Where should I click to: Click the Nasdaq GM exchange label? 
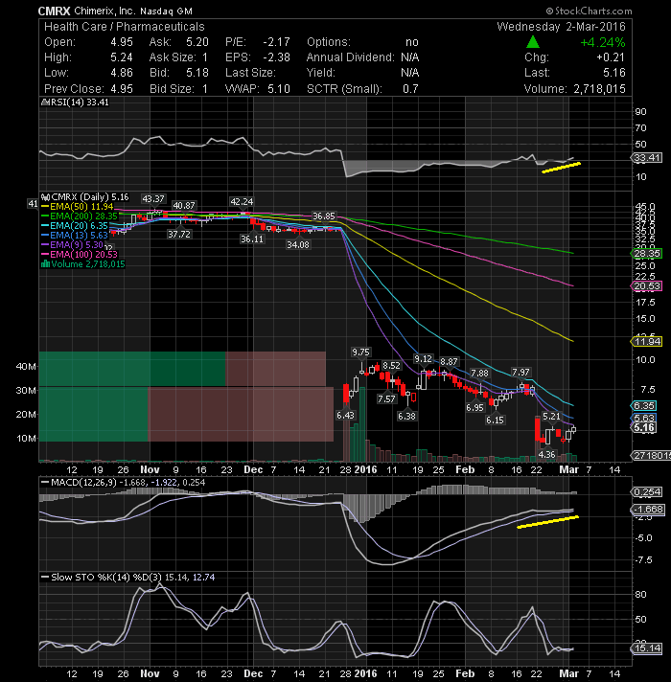click(166, 11)
